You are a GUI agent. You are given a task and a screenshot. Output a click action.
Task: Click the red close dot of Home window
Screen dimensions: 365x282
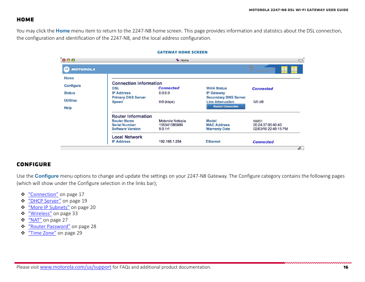tap(64, 60)
